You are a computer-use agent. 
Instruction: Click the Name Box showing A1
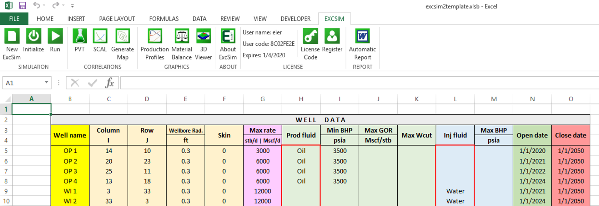point(23,83)
